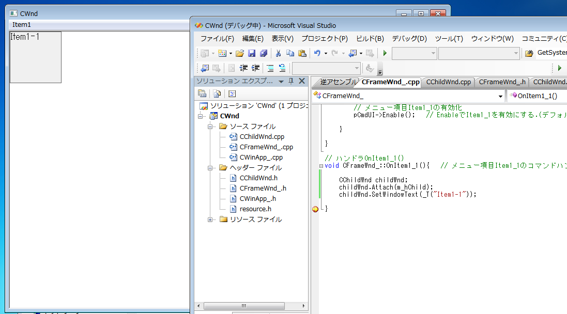The width and height of the screenshot is (567, 314).
Task: Select CChildWnd.h in Solution Explorer
Action: click(x=258, y=178)
